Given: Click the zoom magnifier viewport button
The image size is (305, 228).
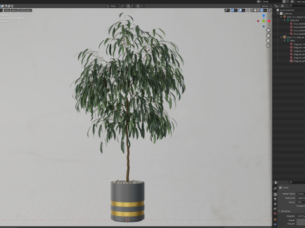Looking at the screenshot, I should (x=268, y=30).
